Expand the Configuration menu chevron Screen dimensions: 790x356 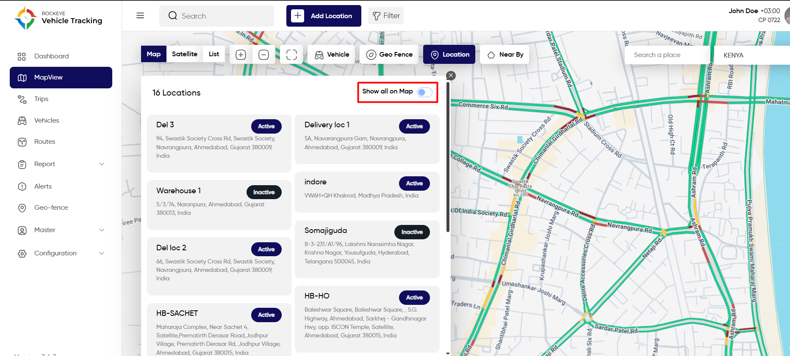click(x=102, y=253)
